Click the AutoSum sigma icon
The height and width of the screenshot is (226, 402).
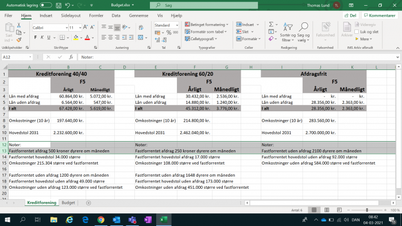pos(271,24)
